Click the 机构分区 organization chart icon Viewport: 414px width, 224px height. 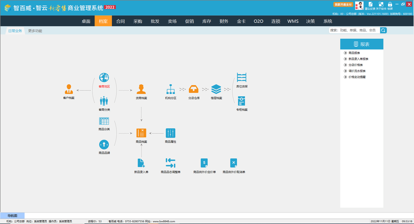tap(171, 89)
